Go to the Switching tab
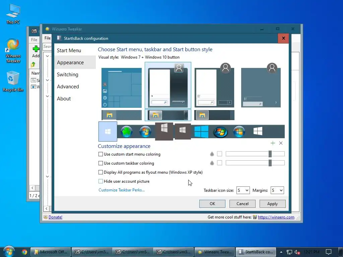Viewport: 343px width, 257px height. (x=68, y=75)
